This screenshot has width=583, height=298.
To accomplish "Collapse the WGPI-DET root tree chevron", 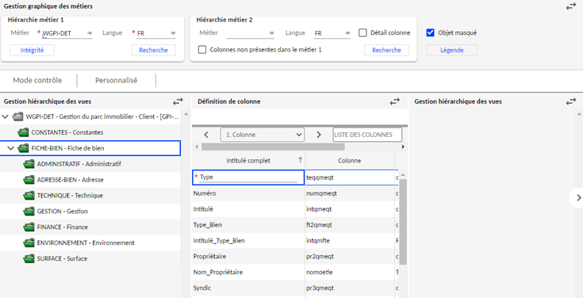I will tap(5, 117).
